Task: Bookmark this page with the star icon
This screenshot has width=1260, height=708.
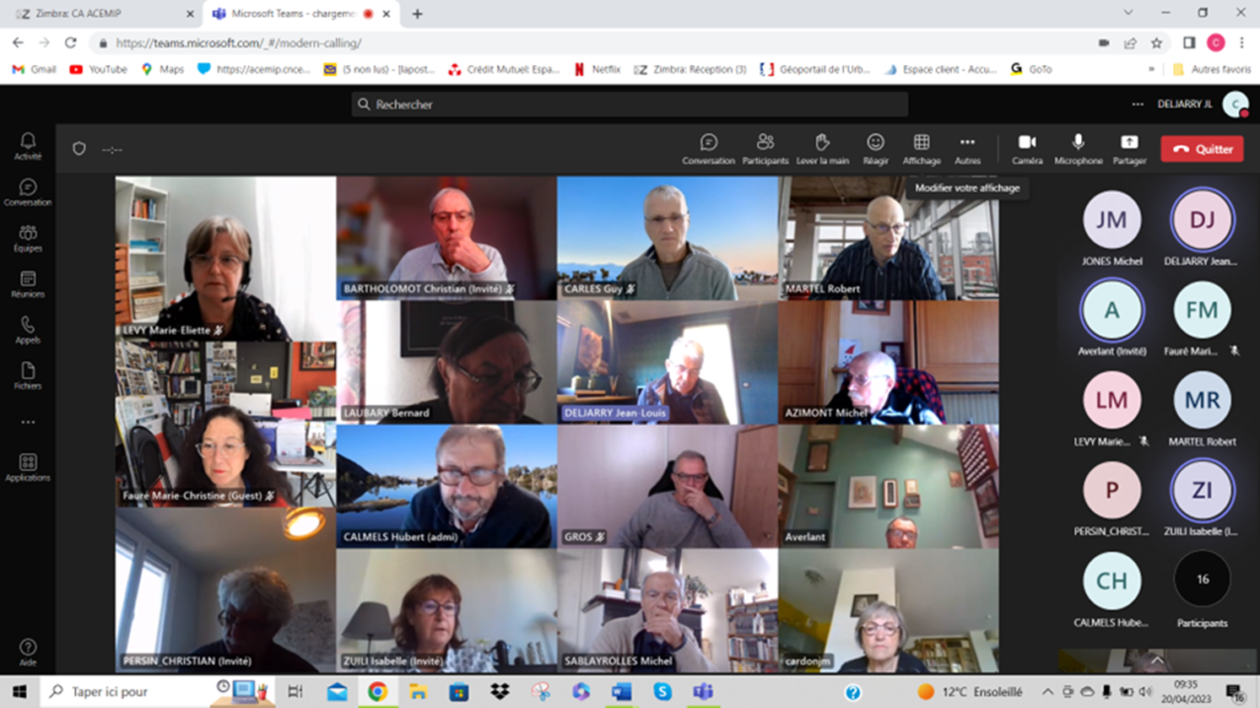Action: tap(1156, 43)
